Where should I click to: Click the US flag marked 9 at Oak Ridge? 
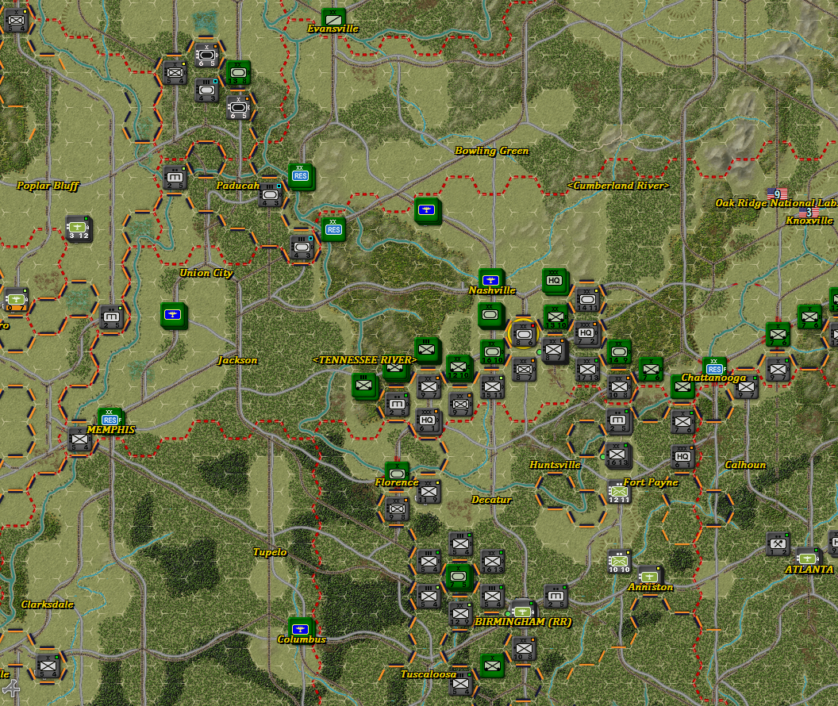(777, 194)
